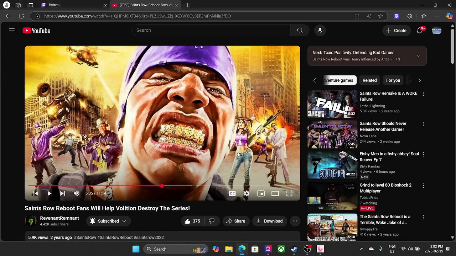Show hidden system tray icons
456x256 pixels.
pyautogui.click(x=362, y=249)
